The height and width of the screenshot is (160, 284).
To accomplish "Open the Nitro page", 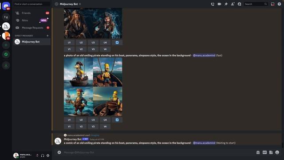I will pos(32,20).
